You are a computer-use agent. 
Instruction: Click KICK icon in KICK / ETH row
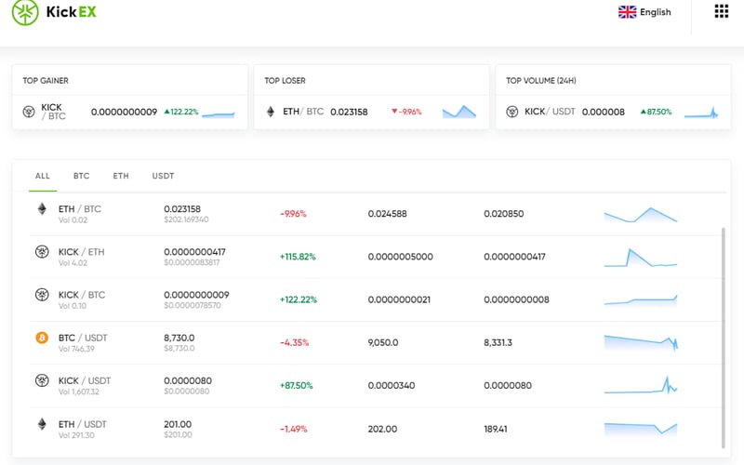click(42, 251)
